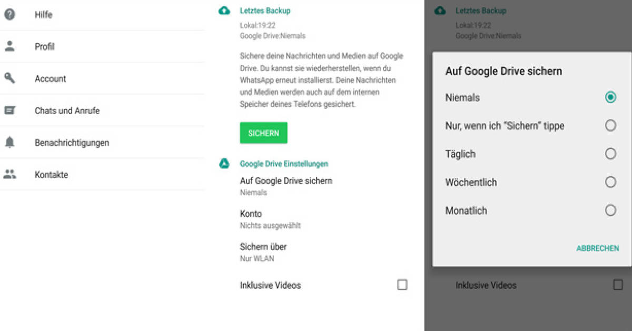Enable Inklusive Videos checkbox in middle panel
Viewport: 632px width, 331px height.
pos(402,285)
